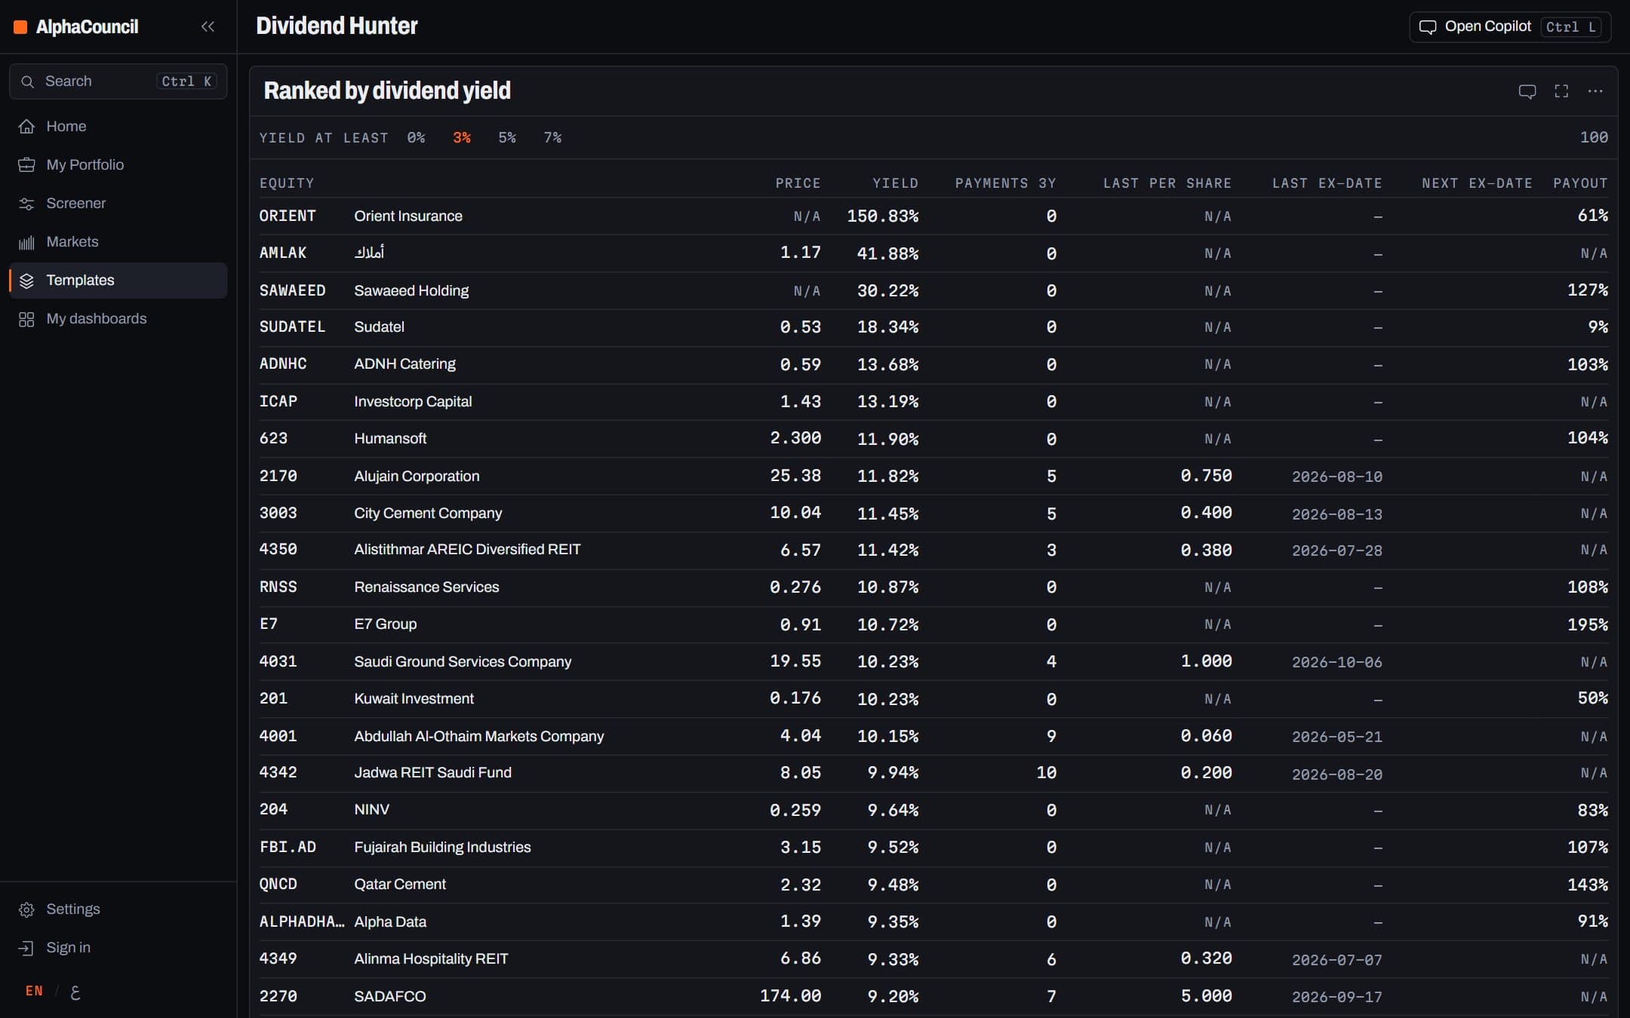The width and height of the screenshot is (1630, 1018).
Task: Select the 7% yield threshold
Action: click(552, 137)
